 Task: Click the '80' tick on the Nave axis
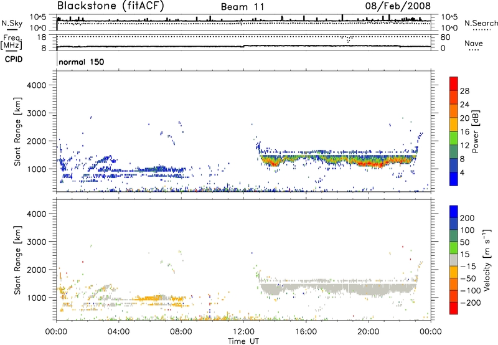[x=445, y=37]
